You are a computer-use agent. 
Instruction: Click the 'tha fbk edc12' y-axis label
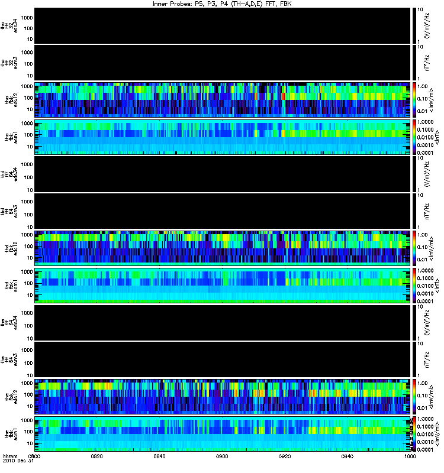(x=11, y=100)
